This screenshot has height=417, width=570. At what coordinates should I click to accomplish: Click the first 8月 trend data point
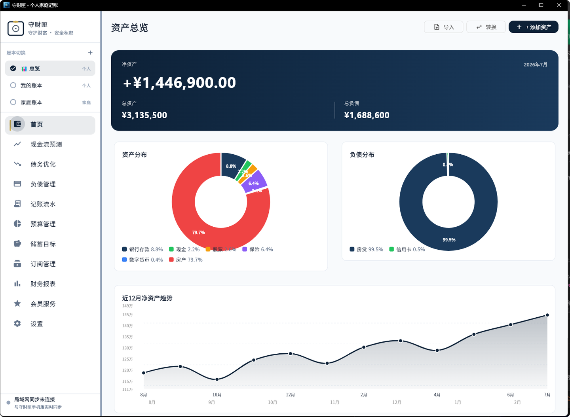pos(144,373)
